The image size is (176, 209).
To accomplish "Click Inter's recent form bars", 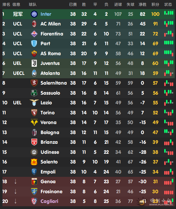I will click(x=169, y=13).
